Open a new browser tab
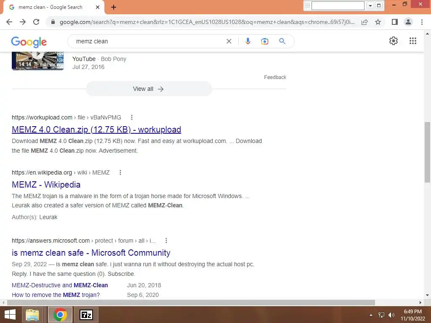The image size is (431, 323). [x=114, y=7]
